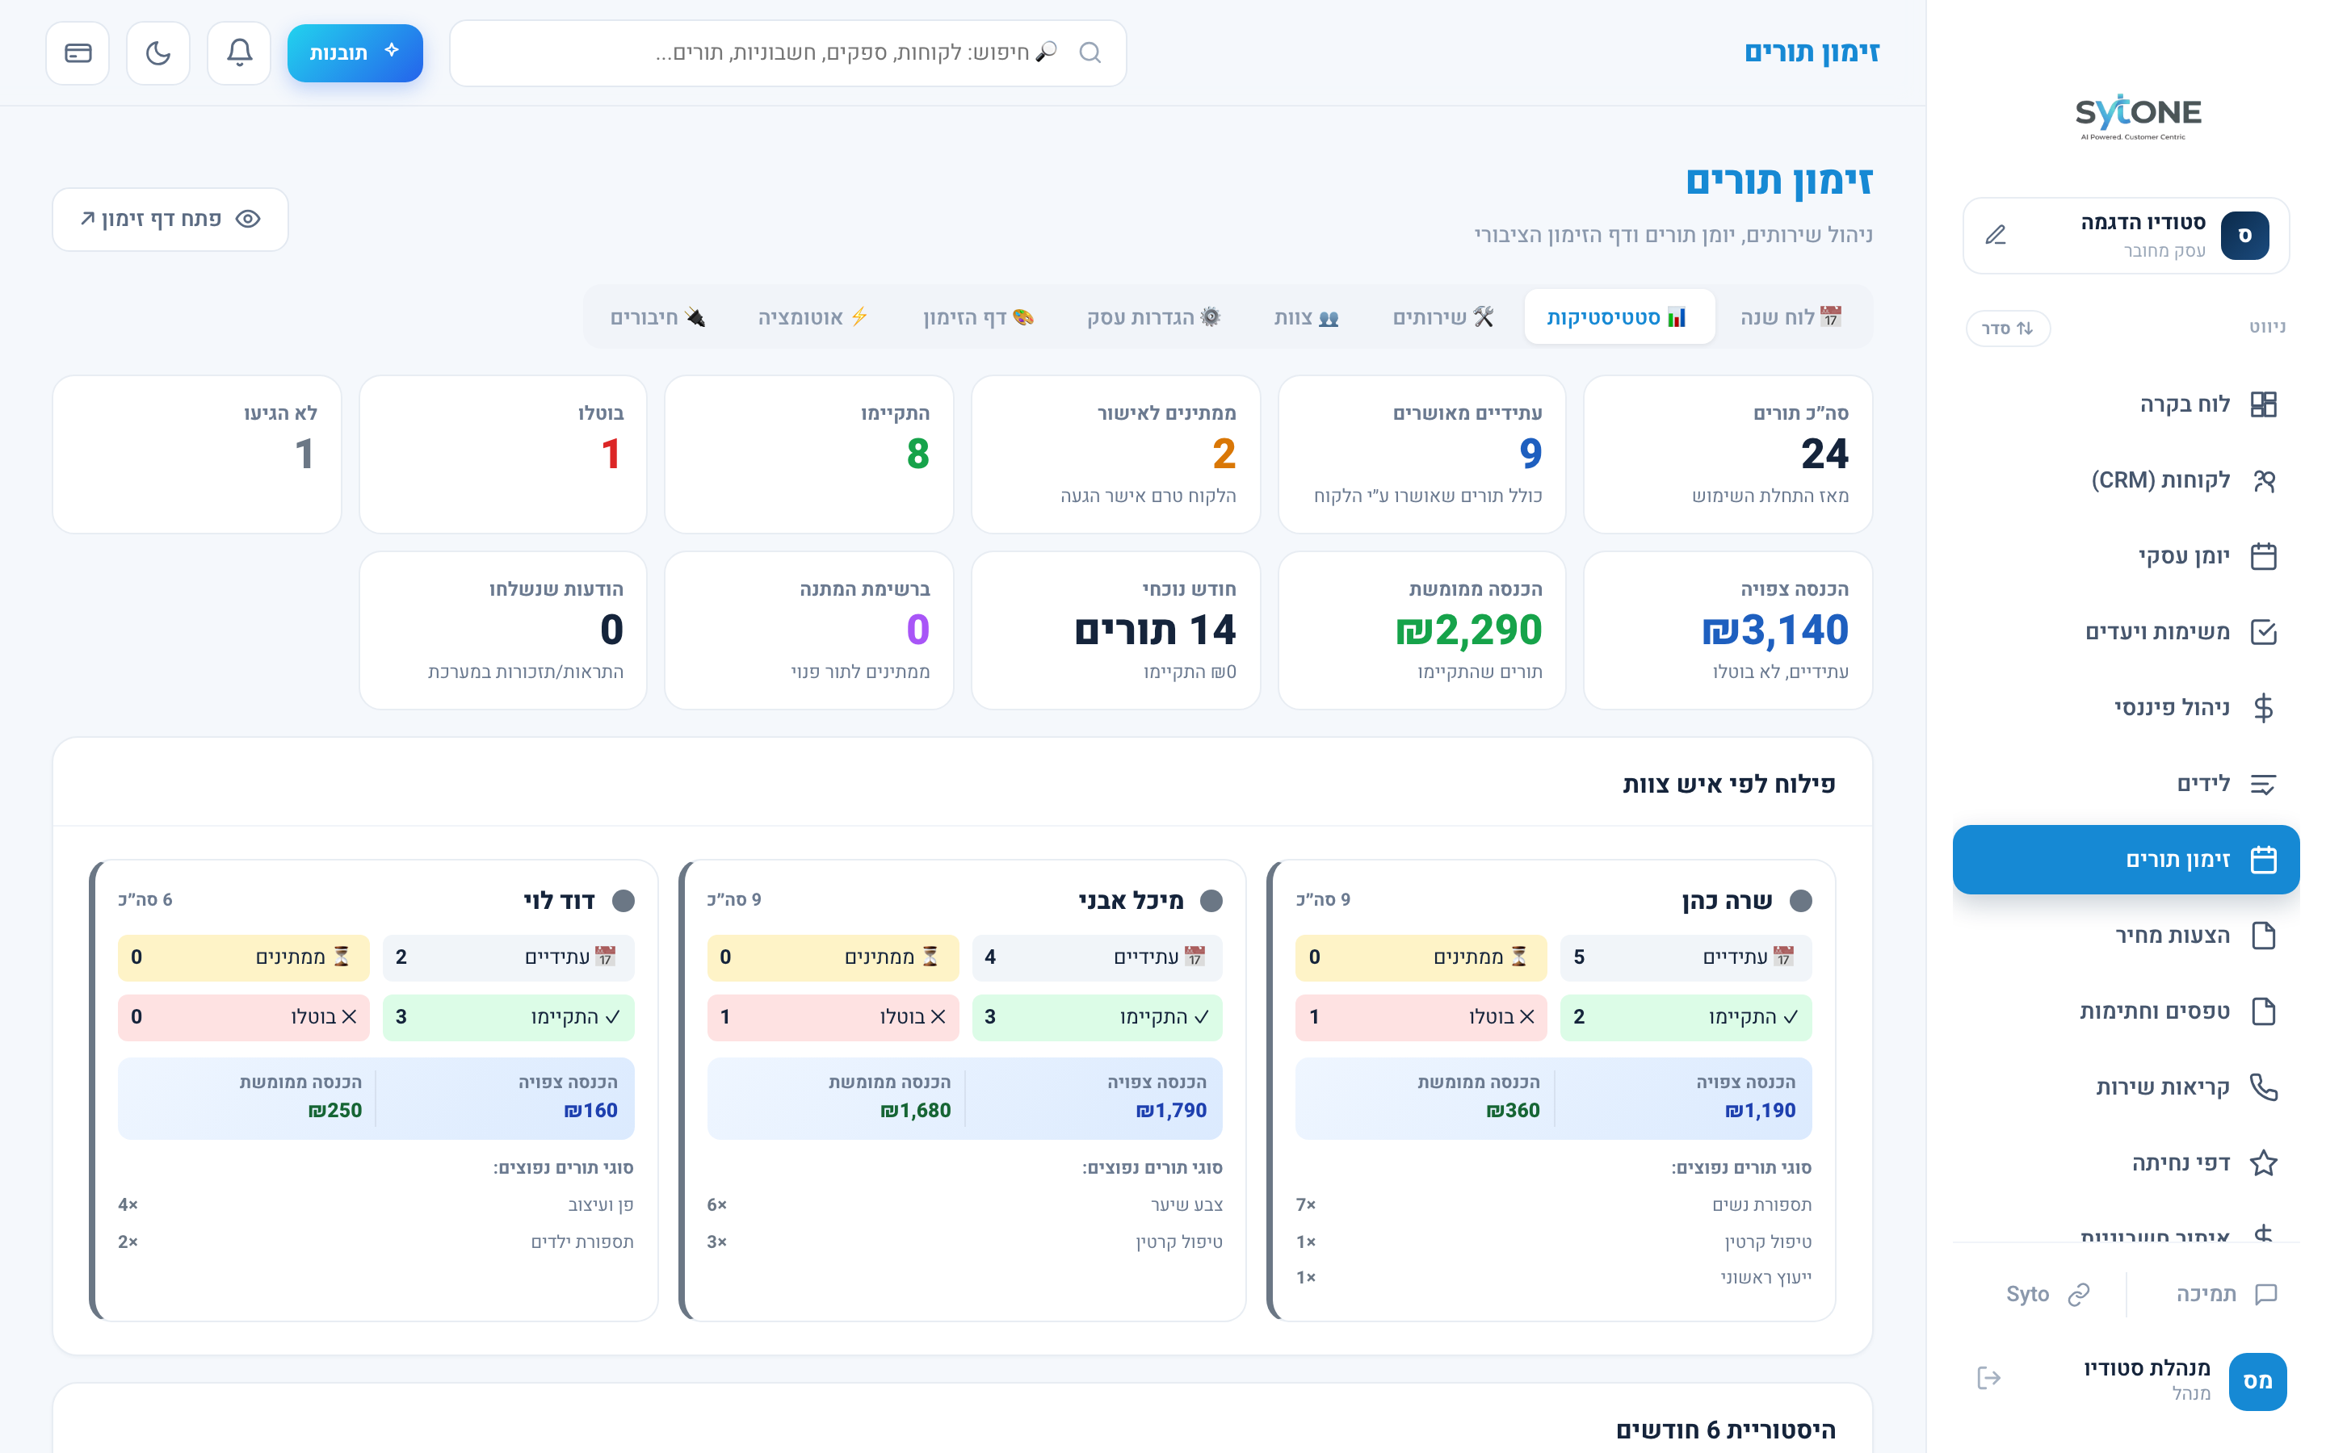The height and width of the screenshot is (1453, 2326).
Task: Open ניהול פיננסי finance in sidebar
Action: [2126, 707]
